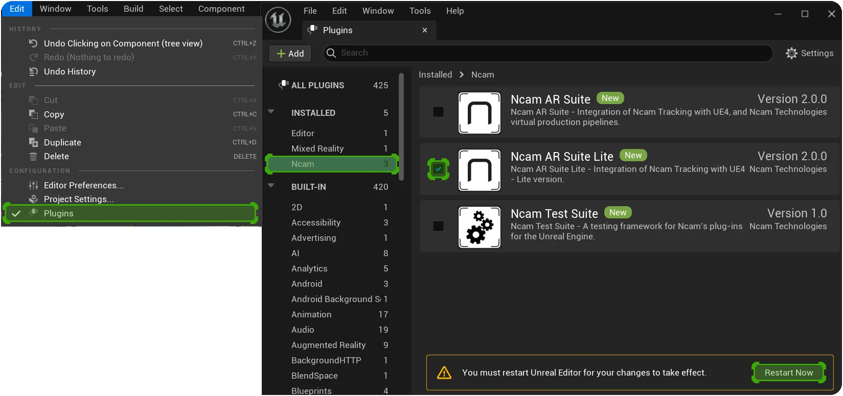Screen dimensions: 843x396
Task: Click the Delete trash icon
Action: click(34, 156)
